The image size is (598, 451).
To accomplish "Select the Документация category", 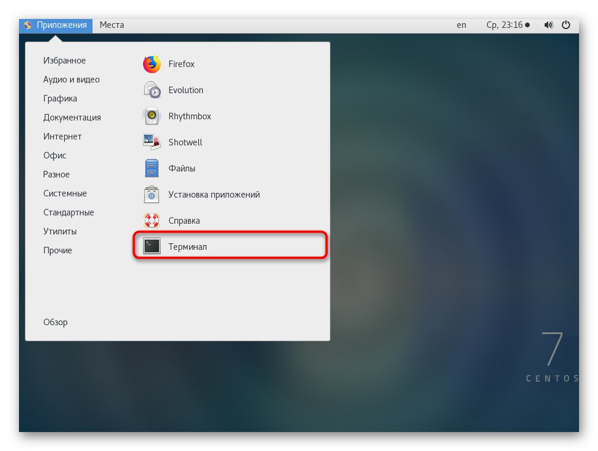I will [x=72, y=117].
